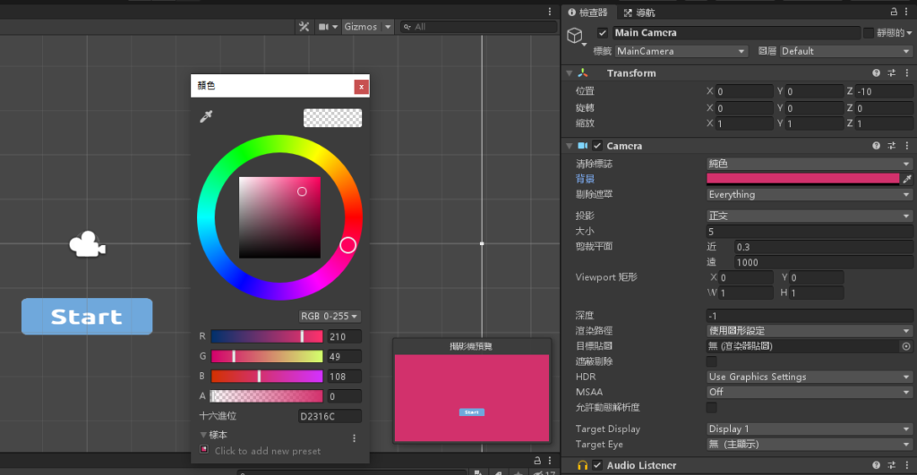This screenshot has height=475, width=917.
Task: Click the add new preset swatch icon
Action: pyautogui.click(x=205, y=450)
